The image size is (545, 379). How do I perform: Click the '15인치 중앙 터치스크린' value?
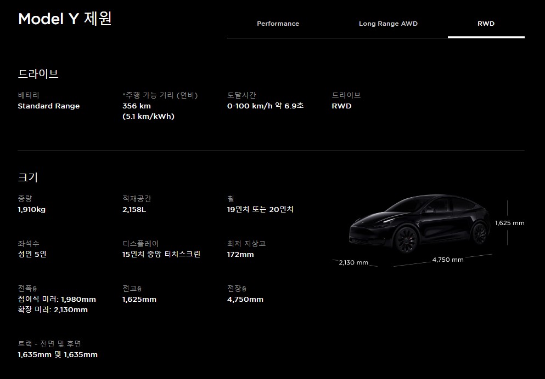pyautogui.click(x=161, y=254)
